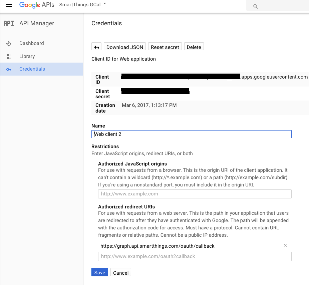
Task: Open the Library menu item
Action: 27,56
